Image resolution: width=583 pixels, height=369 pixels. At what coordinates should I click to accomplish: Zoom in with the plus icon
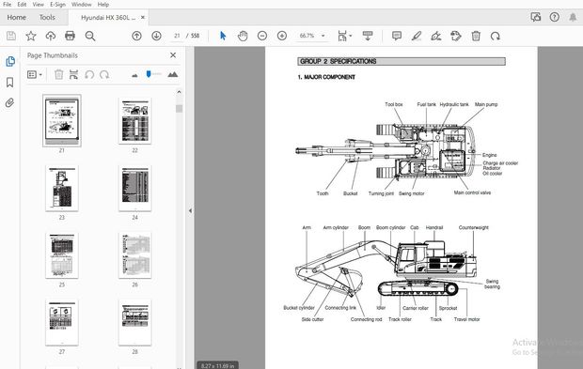(x=282, y=36)
